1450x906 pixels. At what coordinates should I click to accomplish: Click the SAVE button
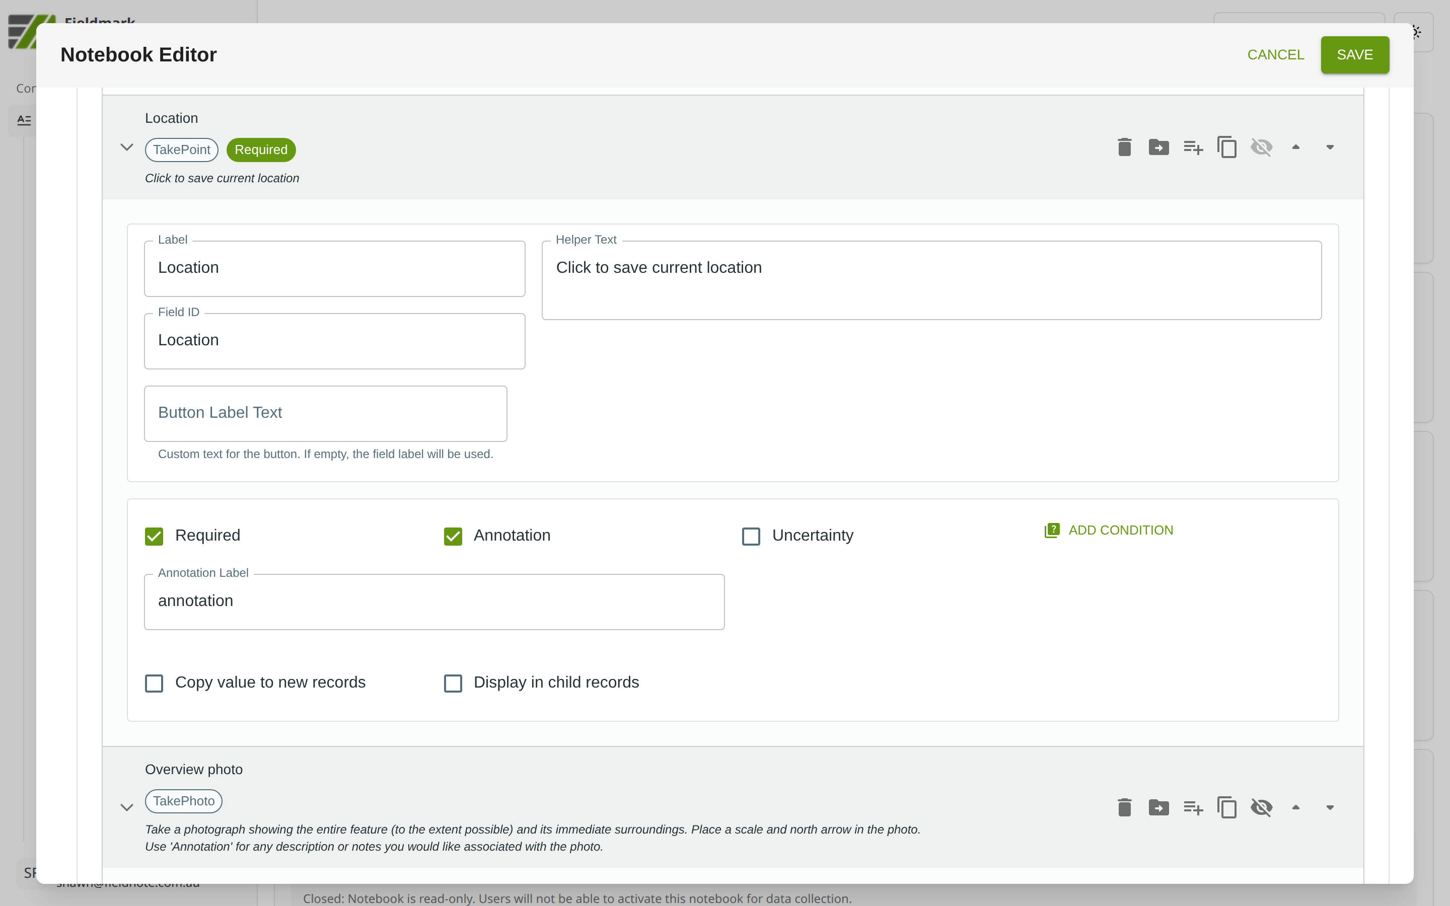[x=1354, y=54]
